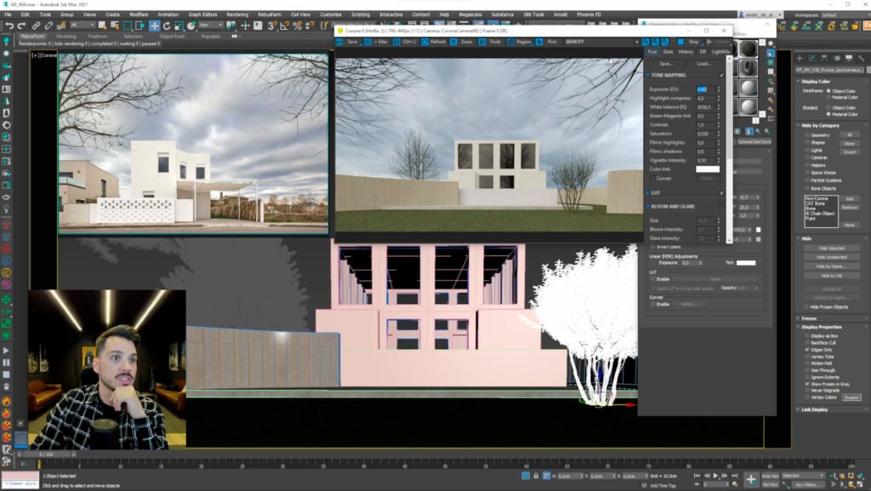This screenshot has width=871, height=491.
Task: Toggle the See-Through checkbox
Action: pyautogui.click(x=807, y=370)
